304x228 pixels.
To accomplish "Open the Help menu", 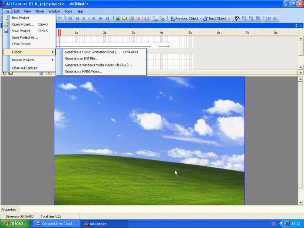I will click(x=79, y=11).
